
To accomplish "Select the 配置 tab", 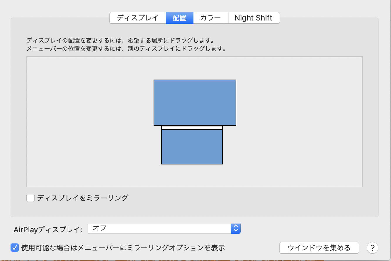I will 179,18.
